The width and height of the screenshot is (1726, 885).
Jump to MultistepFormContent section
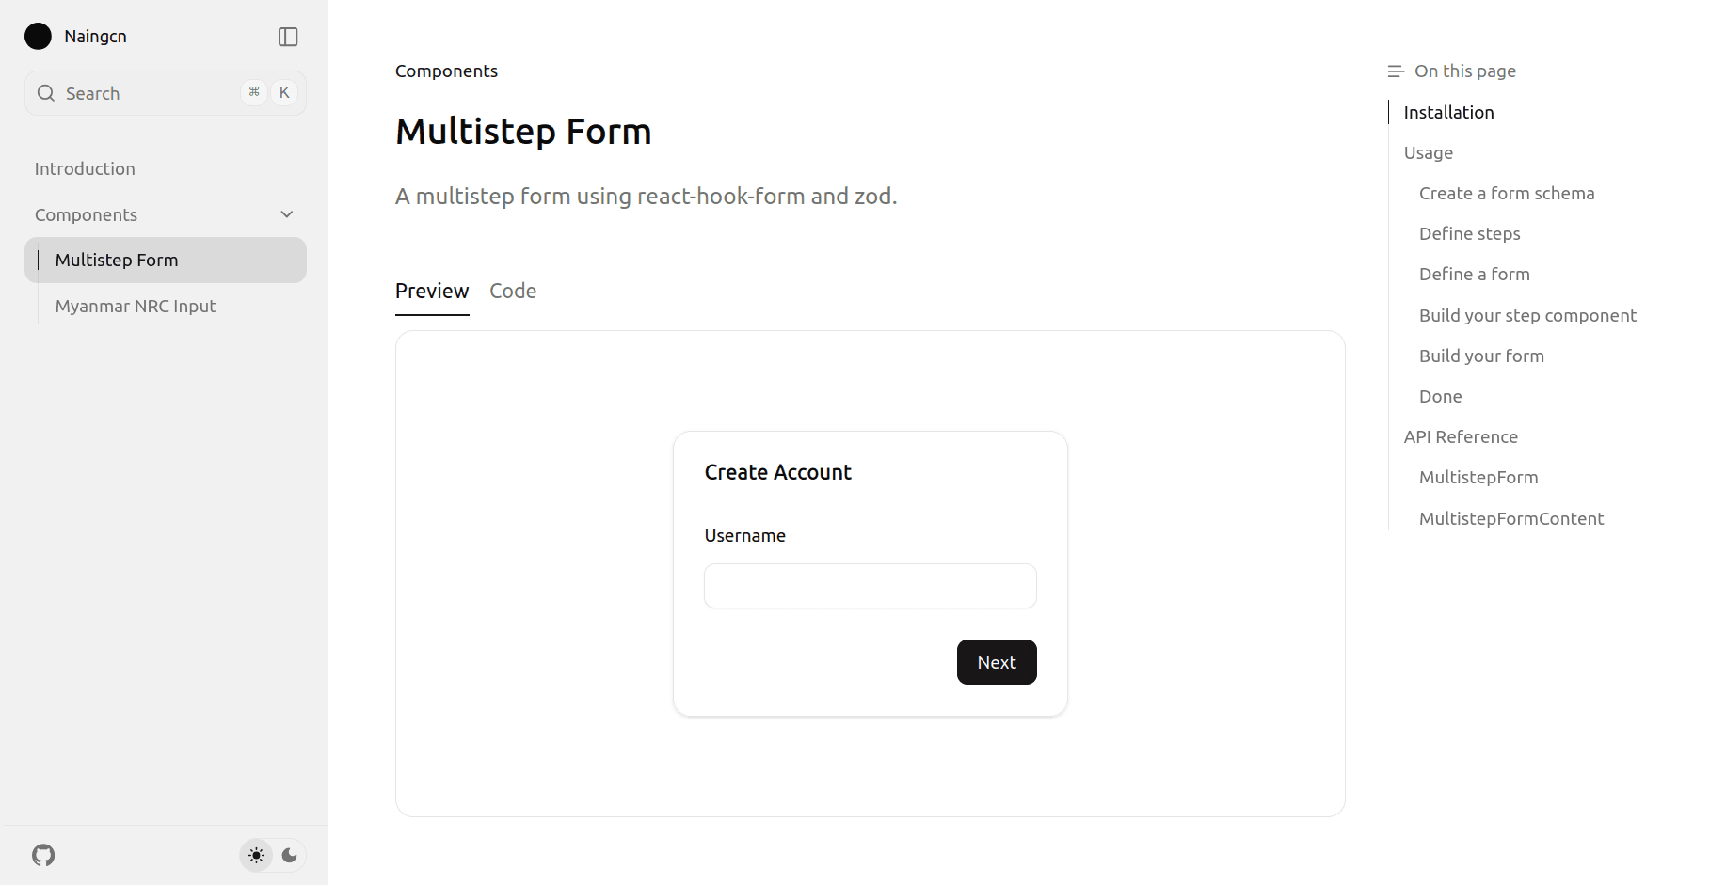(1510, 519)
